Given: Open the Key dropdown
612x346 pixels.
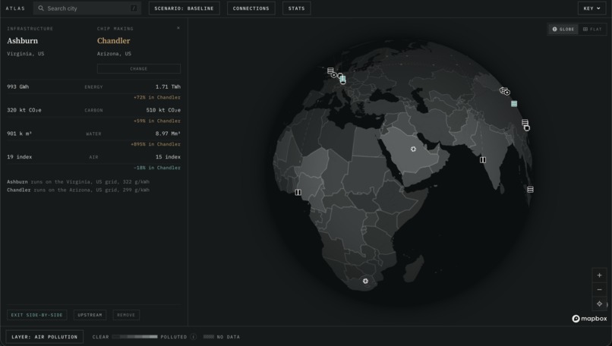Looking at the screenshot, I should [x=591, y=8].
